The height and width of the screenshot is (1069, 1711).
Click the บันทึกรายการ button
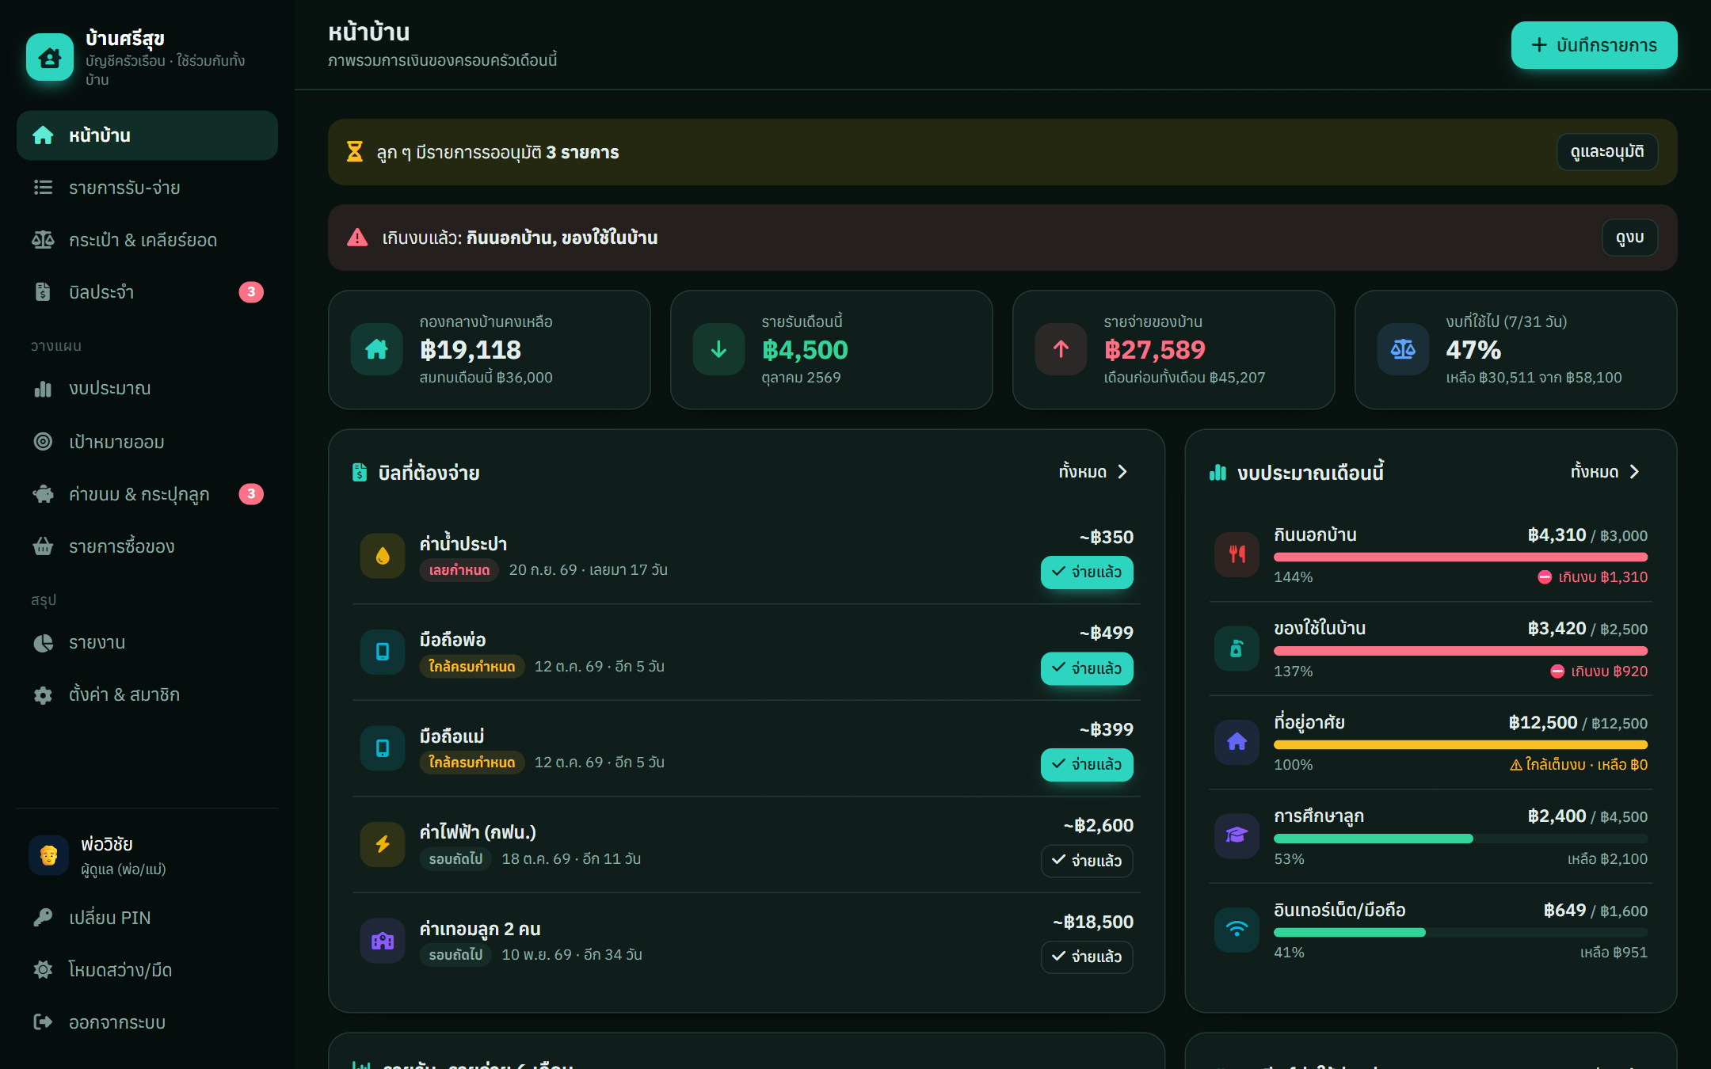click(1594, 45)
